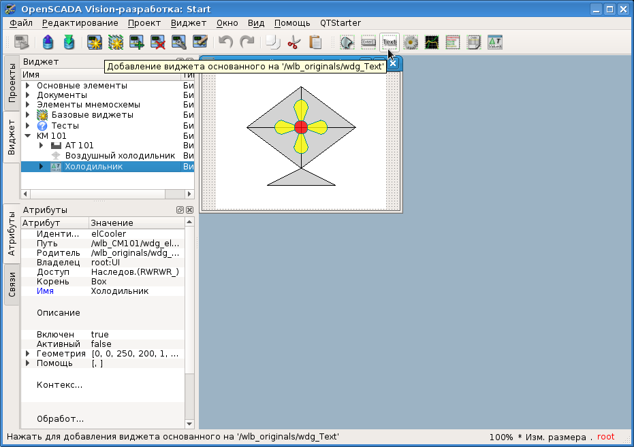634x447 pixels.
Task: Float the Атрибуты dock panel
Action: tap(180, 210)
